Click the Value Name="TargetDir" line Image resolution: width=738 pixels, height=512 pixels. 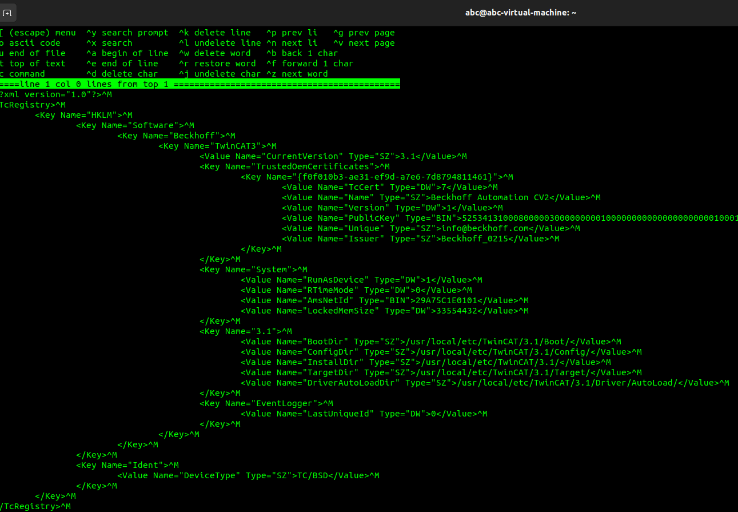[x=441, y=372]
